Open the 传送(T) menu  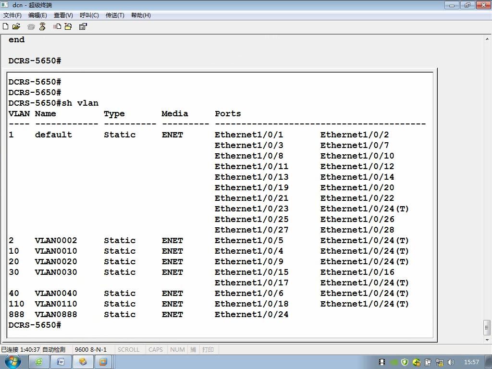tap(115, 15)
